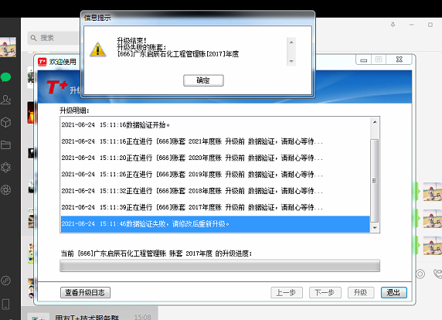Select highlighted line 数据验证失败，请修改后重新升级

(216, 224)
